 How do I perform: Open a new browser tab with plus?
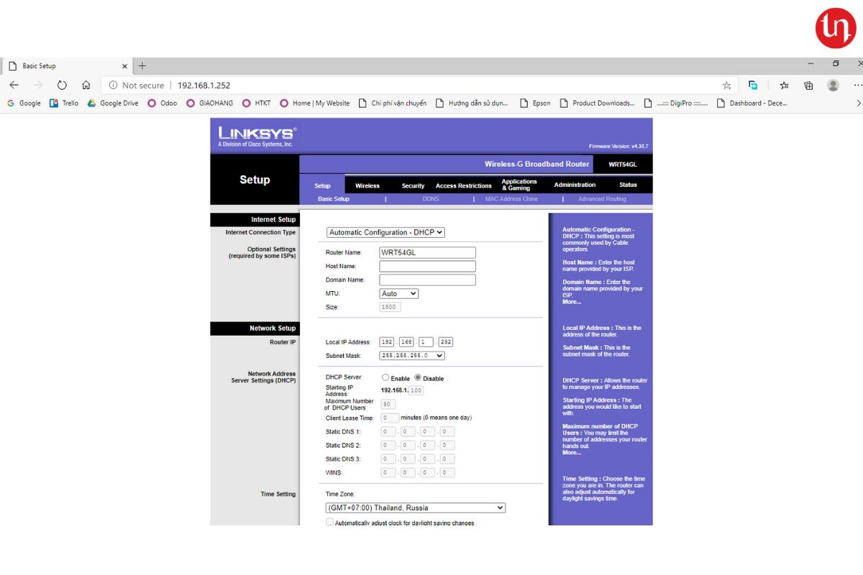[142, 65]
